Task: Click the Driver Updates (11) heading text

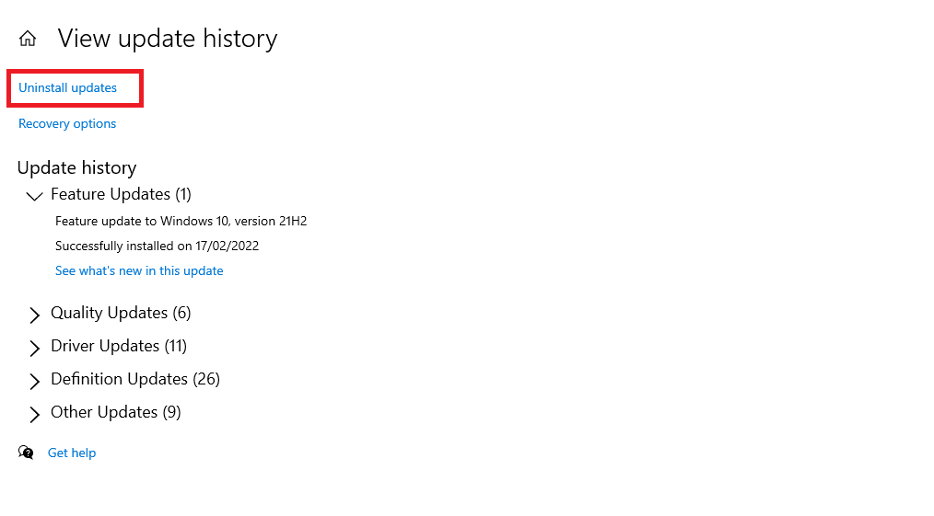Action: (x=119, y=346)
